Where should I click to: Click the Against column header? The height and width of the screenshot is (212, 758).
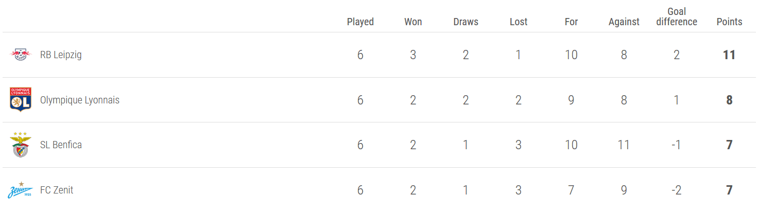(624, 22)
